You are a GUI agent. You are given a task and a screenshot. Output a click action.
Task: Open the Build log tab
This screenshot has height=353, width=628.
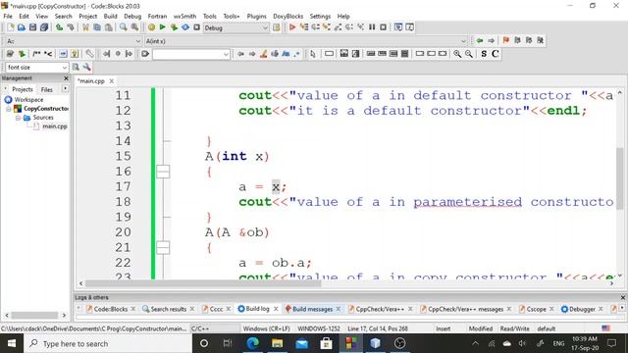coord(257,309)
